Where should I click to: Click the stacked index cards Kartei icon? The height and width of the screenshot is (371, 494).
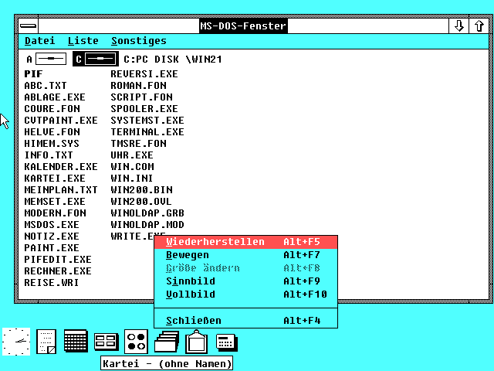167,342
